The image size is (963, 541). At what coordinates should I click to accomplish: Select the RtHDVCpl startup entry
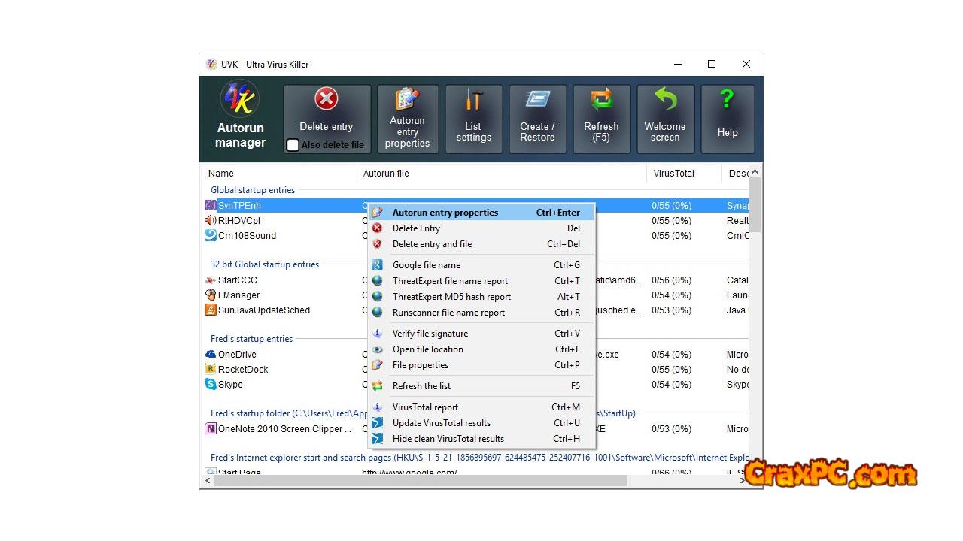click(239, 221)
